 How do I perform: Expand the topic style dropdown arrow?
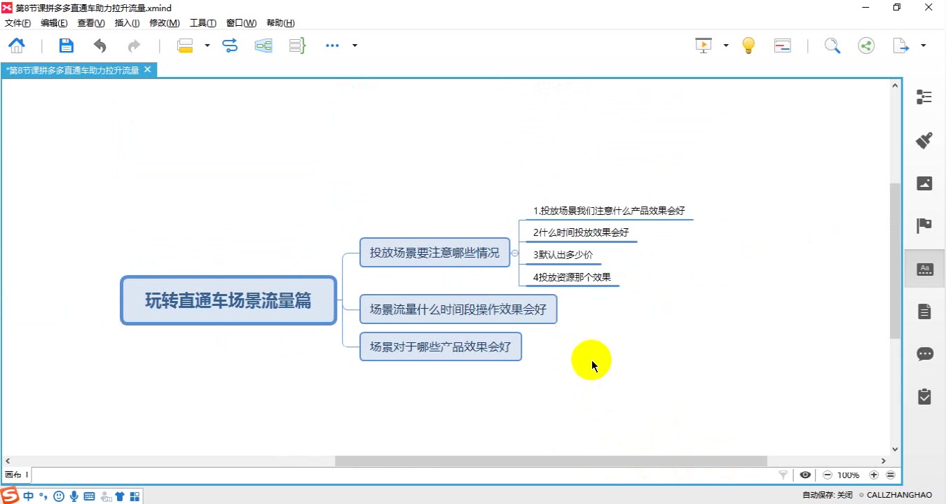[x=207, y=45]
